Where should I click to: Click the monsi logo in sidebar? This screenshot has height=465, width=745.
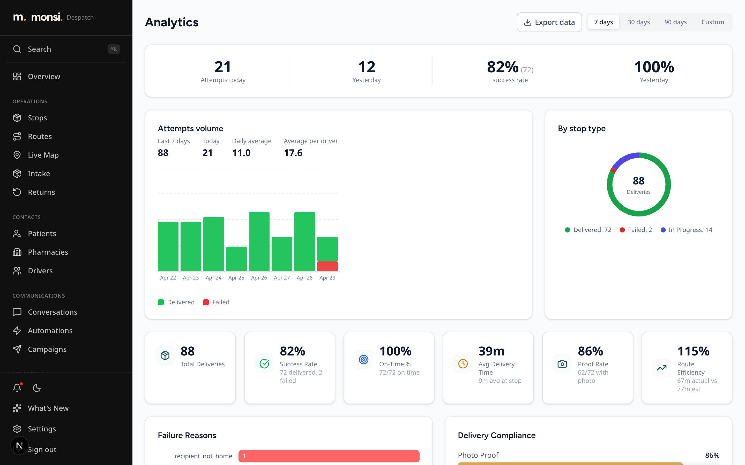coord(38,17)
